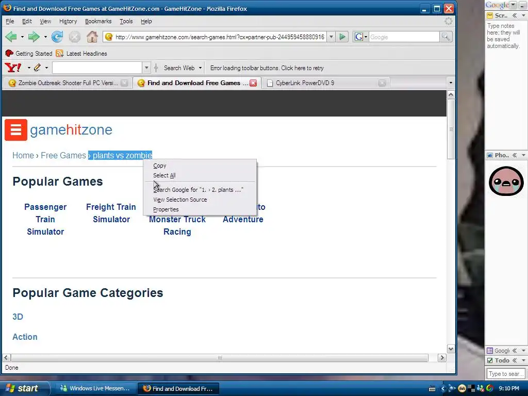Image resolution: width=528 pixels, height=396 pixels.
Task: Click the green Forward arrow button
Action: click(x=34, y=37)
